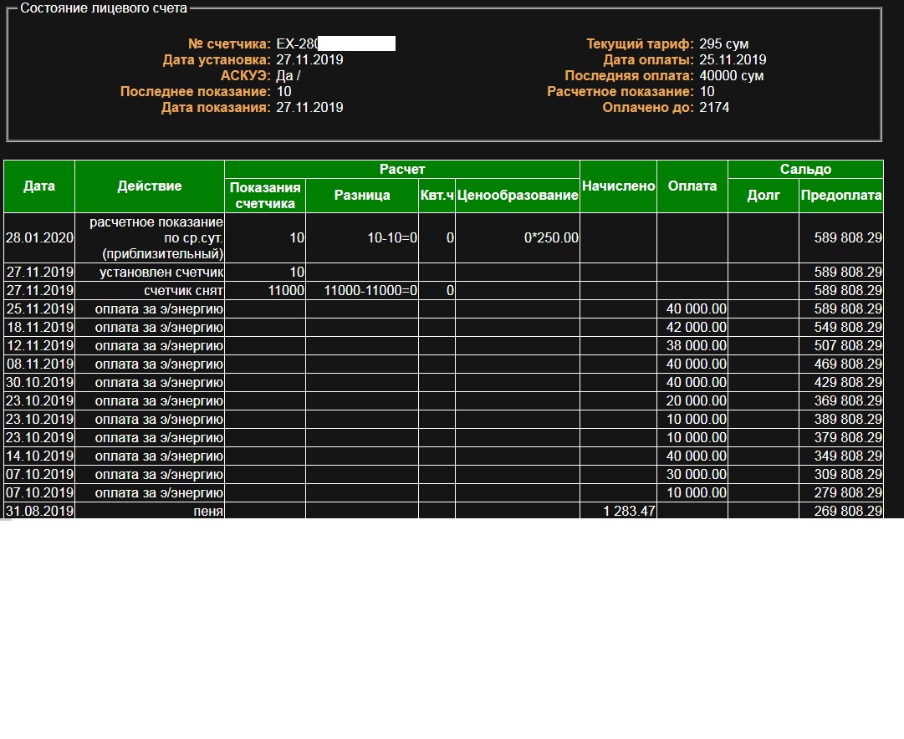The width and height of the screenshot is (904, 739).
Task: Select the "Показания счетчика" column header
Action: (265, 195)
